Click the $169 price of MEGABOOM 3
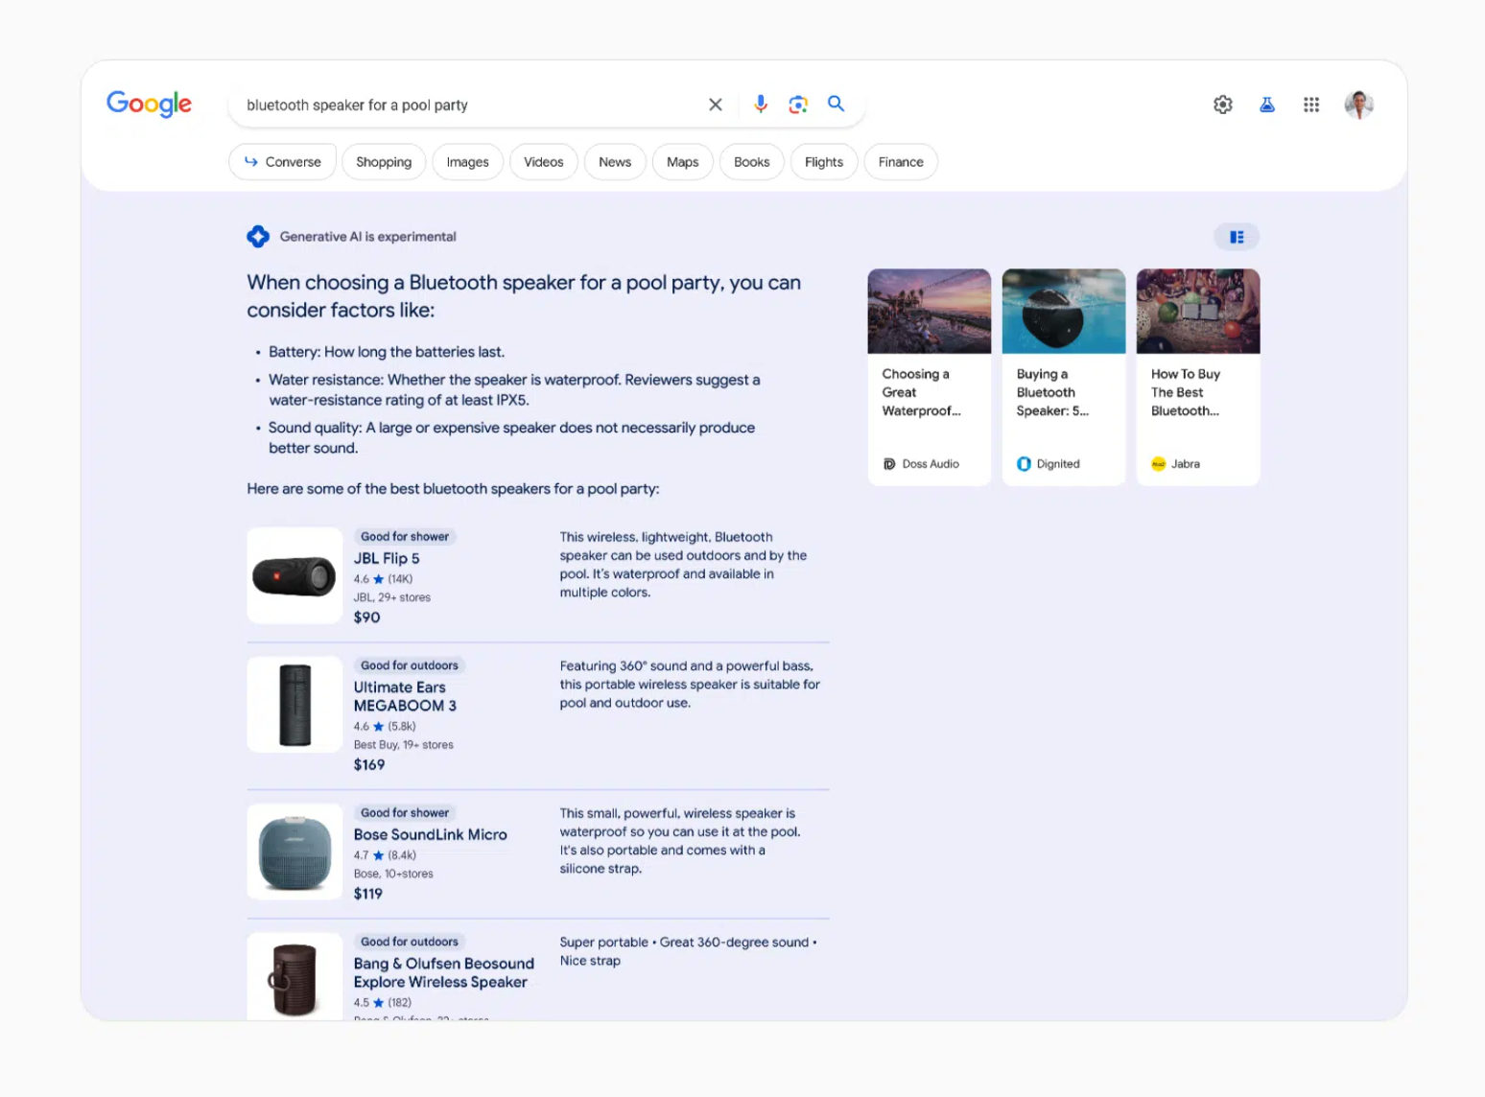This screenshot has width=1485, height=1097. click(x=369, y=765)
